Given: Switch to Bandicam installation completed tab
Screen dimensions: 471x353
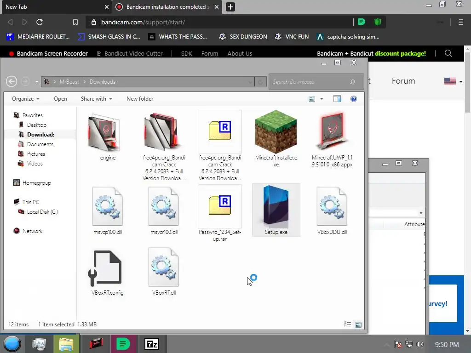Looking at the screenshot, I should tap(167, 7).
